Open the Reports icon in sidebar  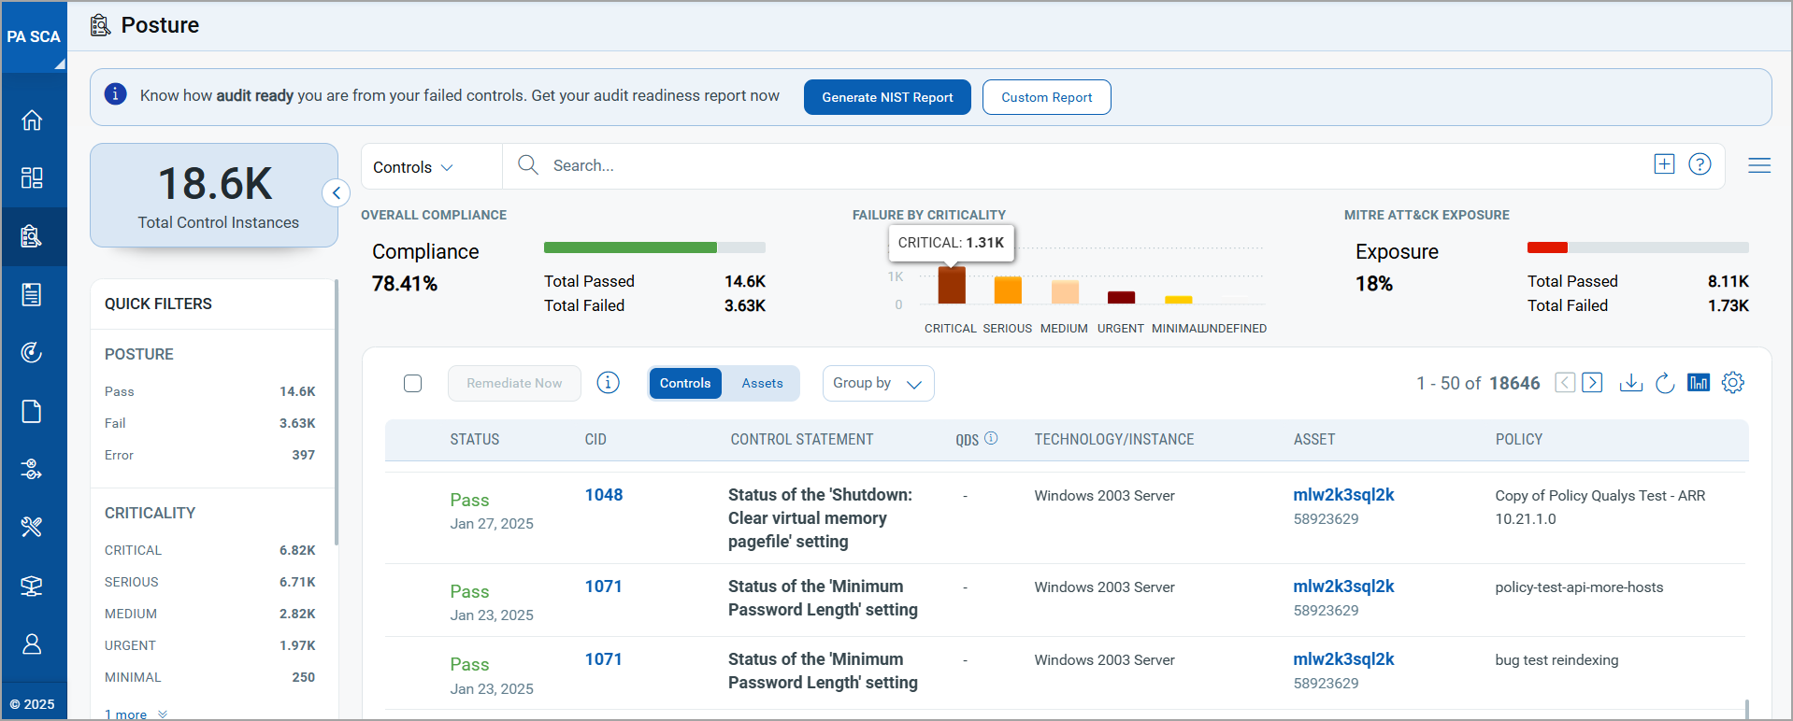click(32, 295)
